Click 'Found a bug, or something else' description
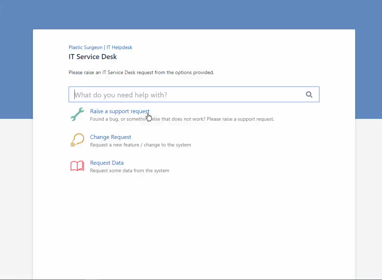Image resolution: width=382 pixels, height=280 pixels. pyautogui.click(x=182, y=119)
